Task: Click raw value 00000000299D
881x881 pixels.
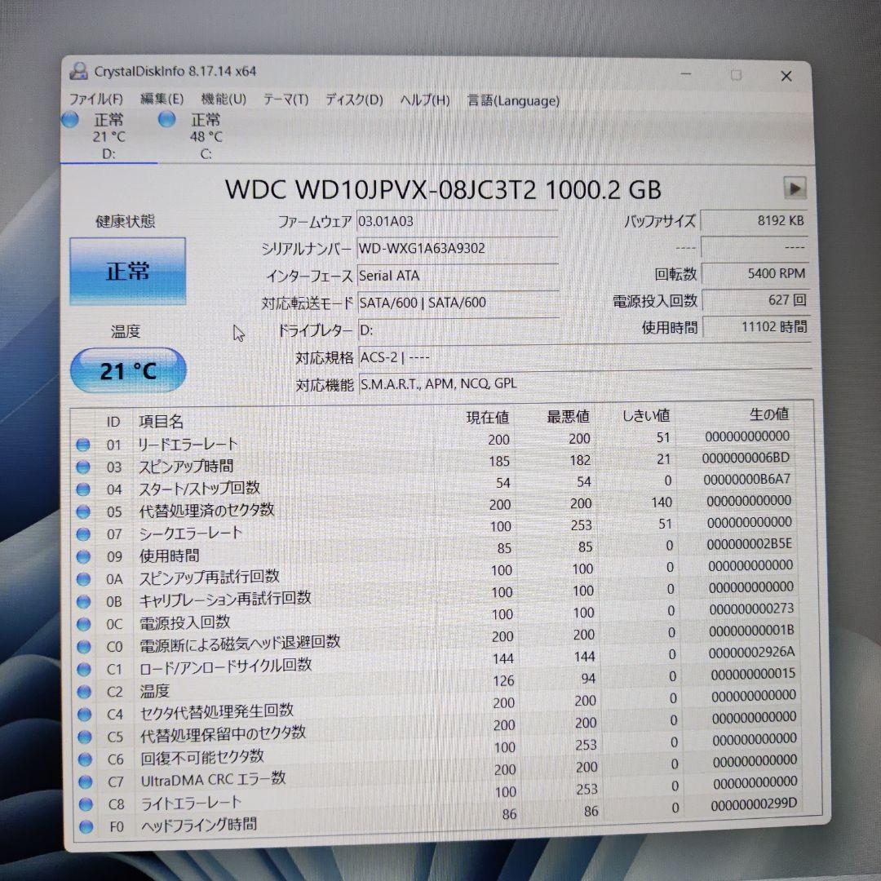Action: [754, 805]
